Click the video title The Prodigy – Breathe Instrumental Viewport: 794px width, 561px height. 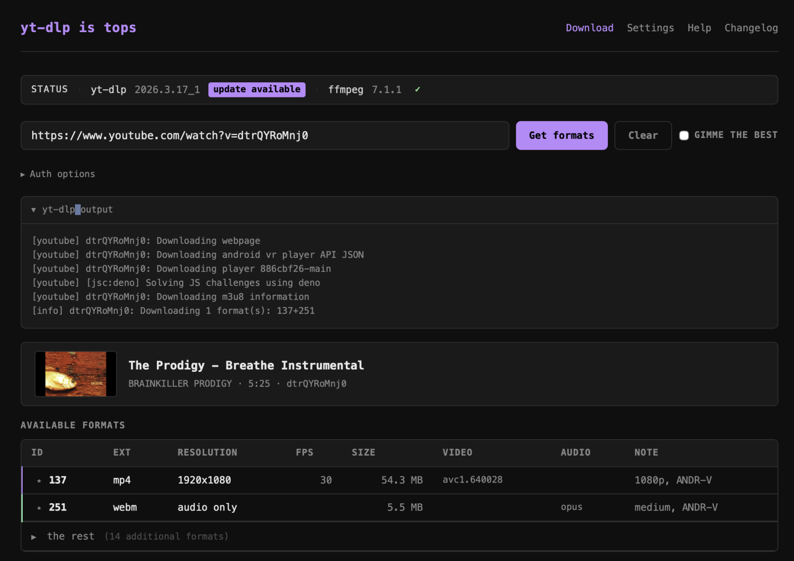pos(246,365)
